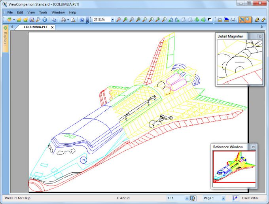Viewport: 269px width, 204px height.
Task: Click the find file magnifier icon
Action: pos(38,20)
